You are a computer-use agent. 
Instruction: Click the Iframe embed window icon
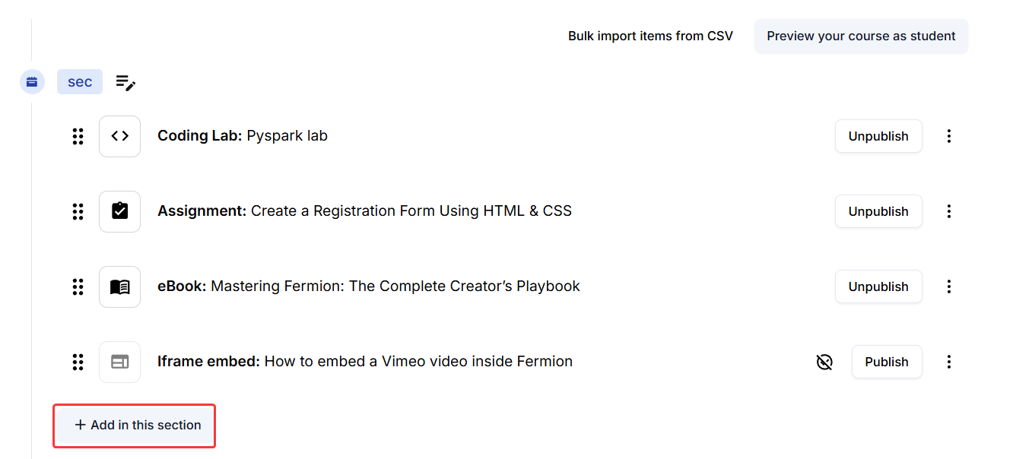[119, 362]
